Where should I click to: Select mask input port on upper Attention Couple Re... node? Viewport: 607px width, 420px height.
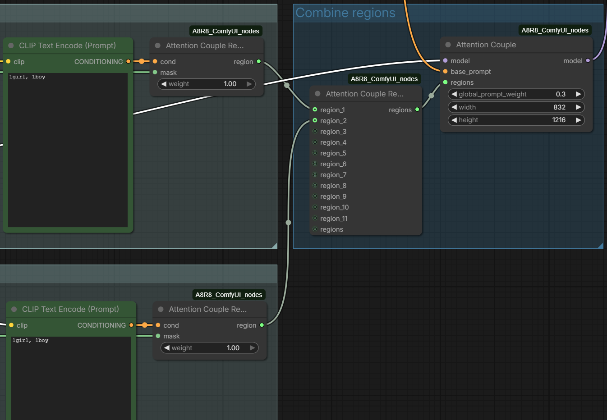click(155, 72)
